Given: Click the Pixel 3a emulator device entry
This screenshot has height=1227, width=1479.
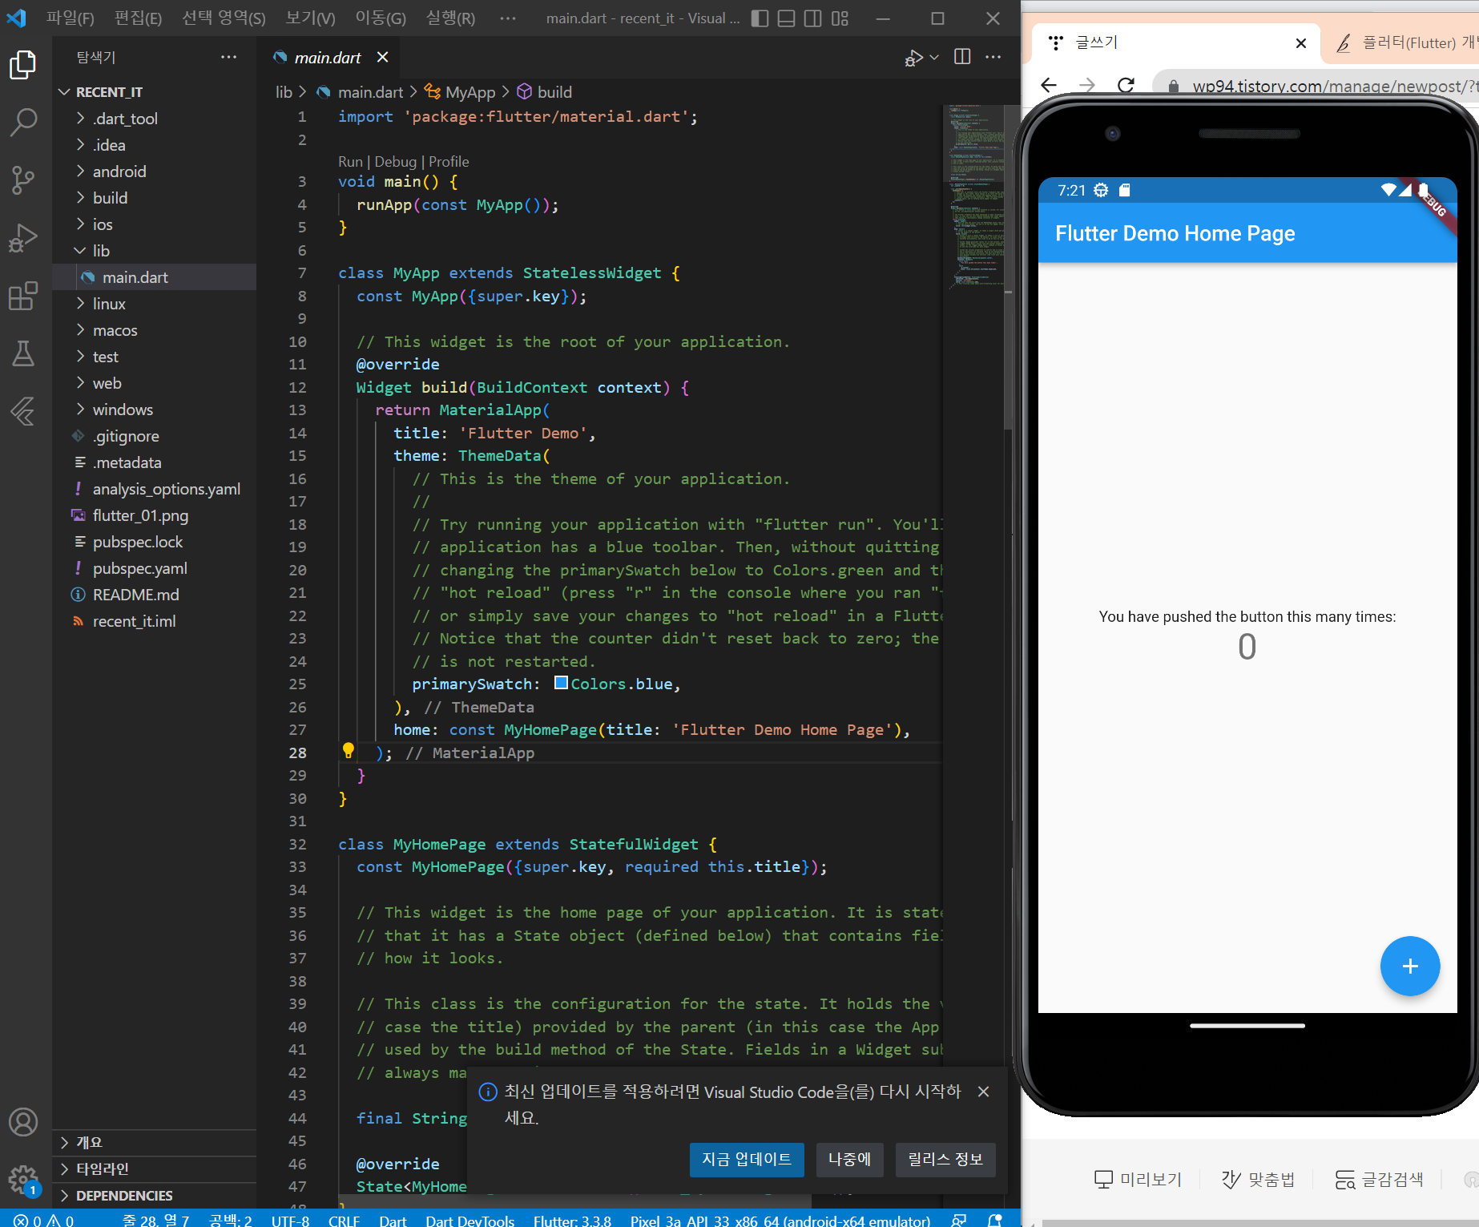Looking at the screenshot, I should [780, 1220].
